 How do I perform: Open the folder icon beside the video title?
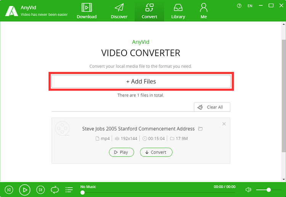click(x=201, y=129)
